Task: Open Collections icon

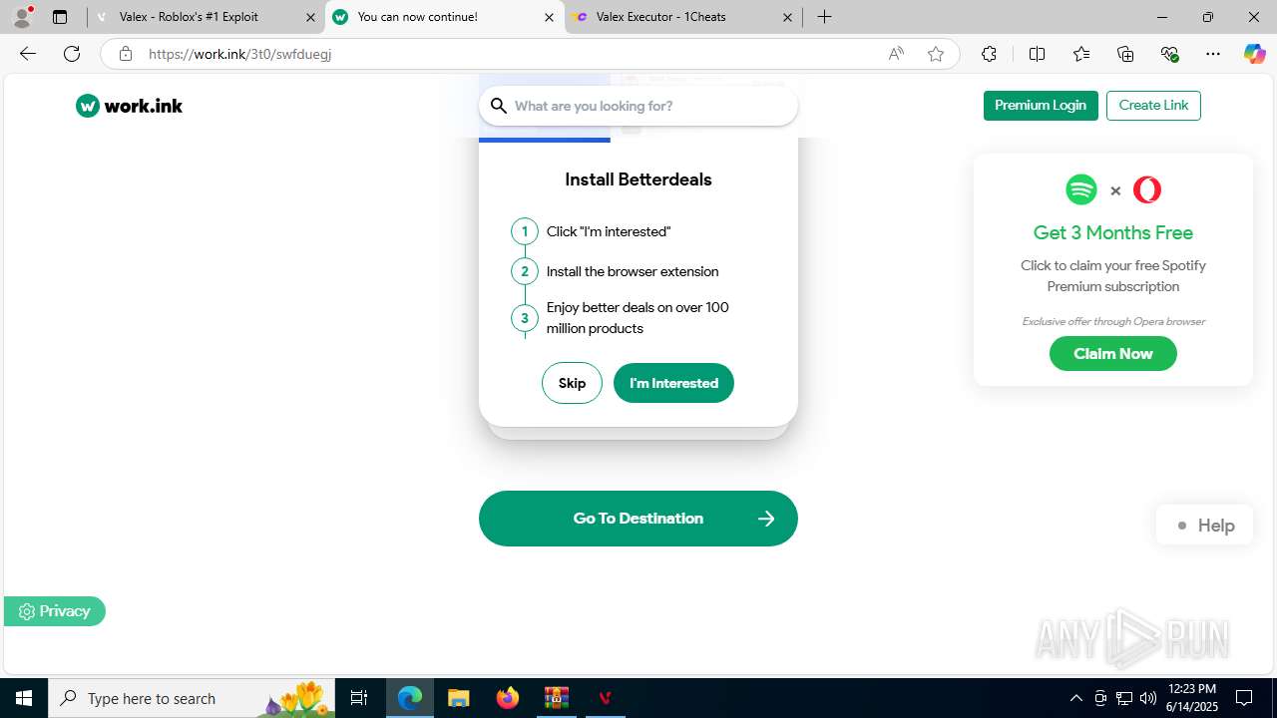Action: coord(1125,54)
